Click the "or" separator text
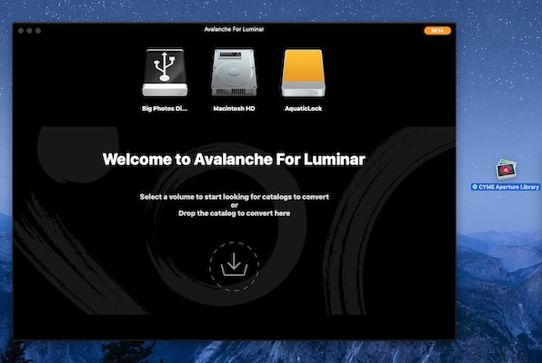This screenshot has height=363, width=542. [x=235, y=205]
